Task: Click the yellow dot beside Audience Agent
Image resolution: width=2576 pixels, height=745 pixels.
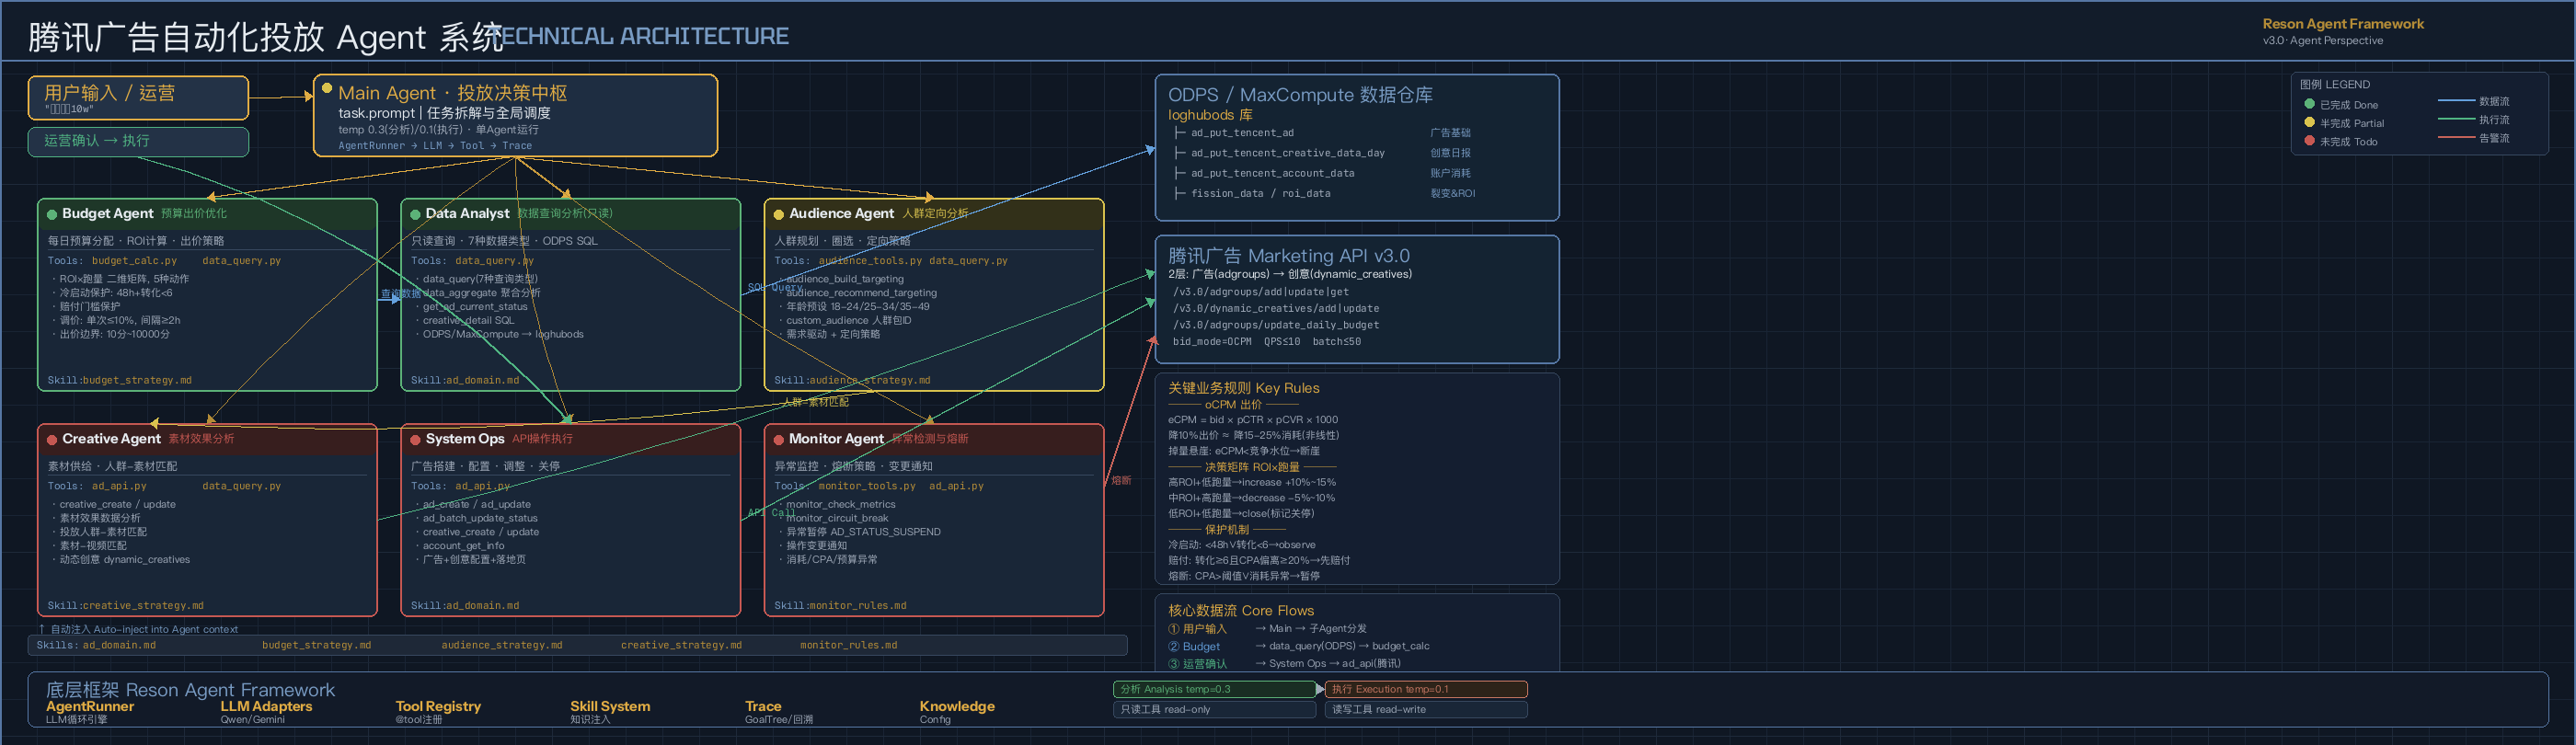Action: (x=778, y=214)
